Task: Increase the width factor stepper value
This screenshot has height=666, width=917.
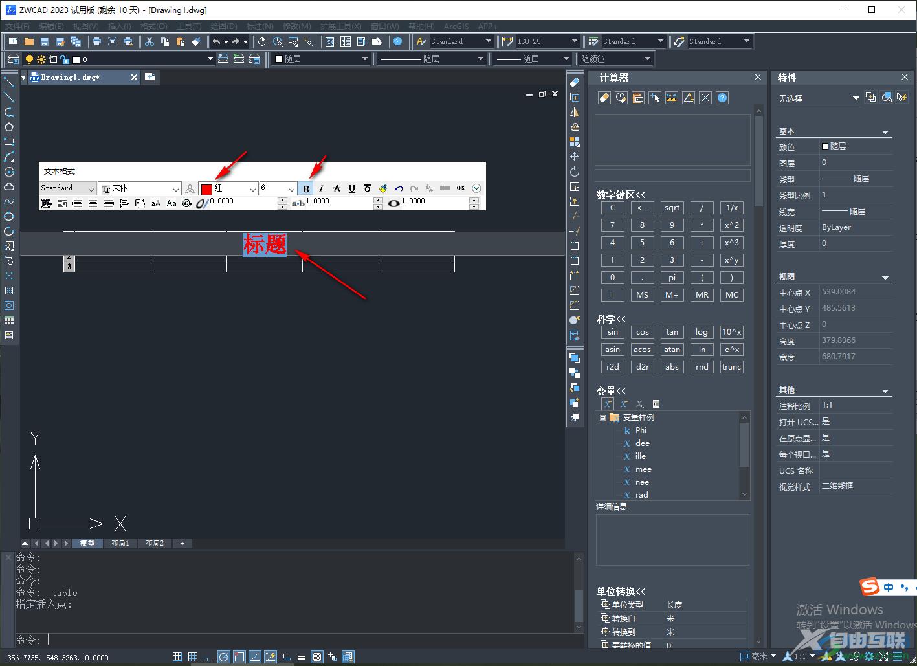Action: [x=474, y=200]
